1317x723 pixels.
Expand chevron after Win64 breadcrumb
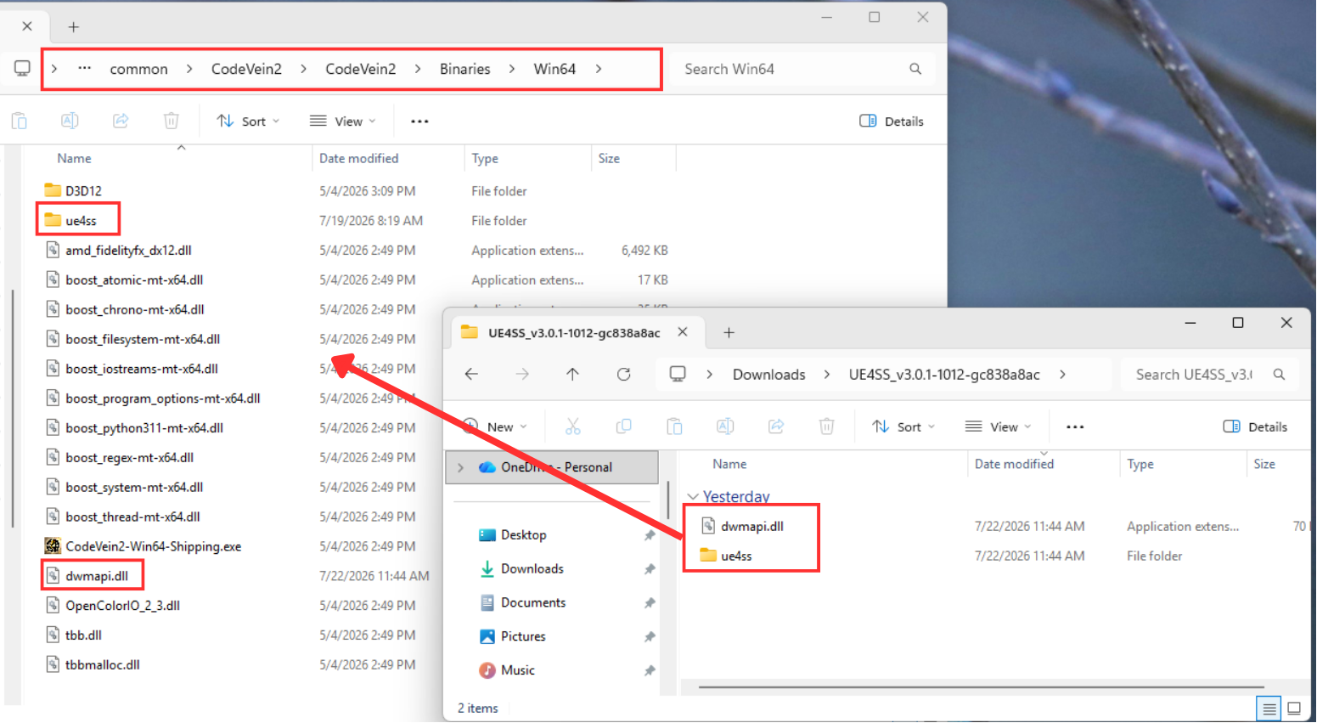599,69
